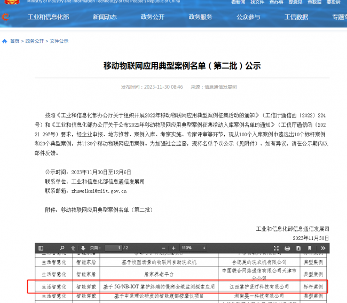347x303 pixels.
Task: Click the 标杆案例 cell in the table
Action: pos(313,287)
